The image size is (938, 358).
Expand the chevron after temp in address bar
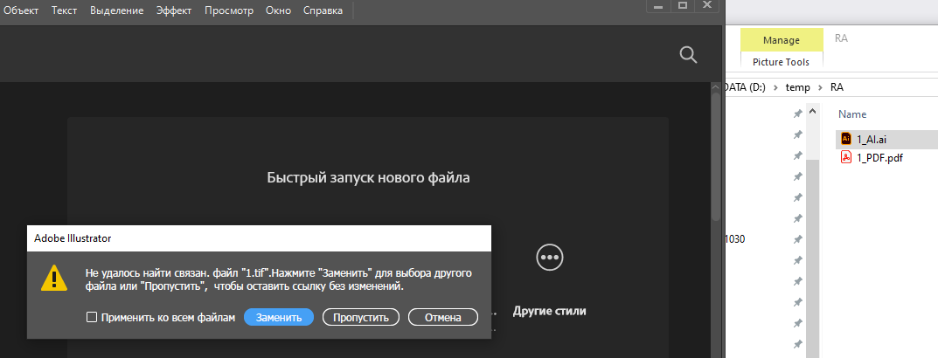coord(817,87)
